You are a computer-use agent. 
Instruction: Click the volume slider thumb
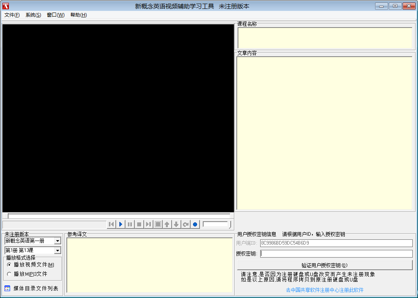click(230, 224)
